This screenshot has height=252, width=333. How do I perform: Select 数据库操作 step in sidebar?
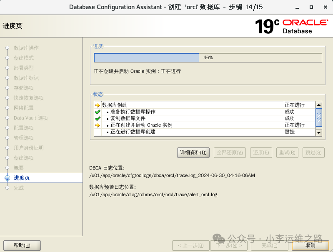(26, 48)
